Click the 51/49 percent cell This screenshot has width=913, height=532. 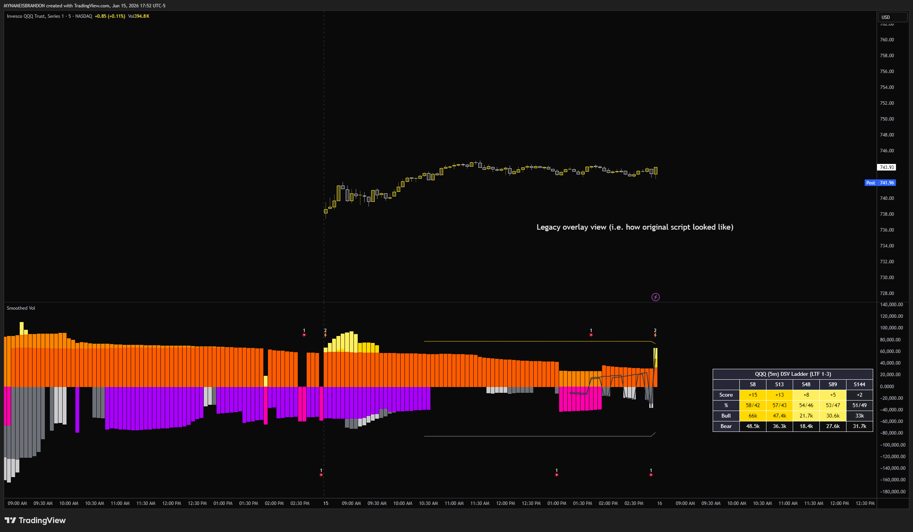coord(859,405)
